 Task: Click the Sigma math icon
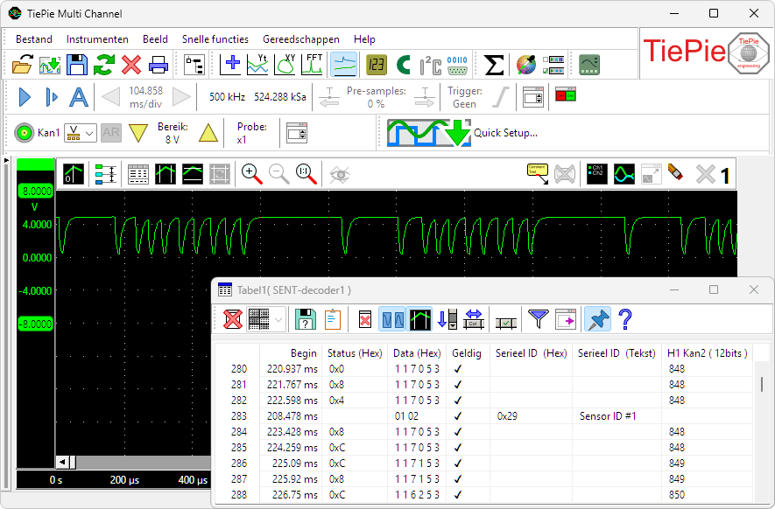(493, 65)
